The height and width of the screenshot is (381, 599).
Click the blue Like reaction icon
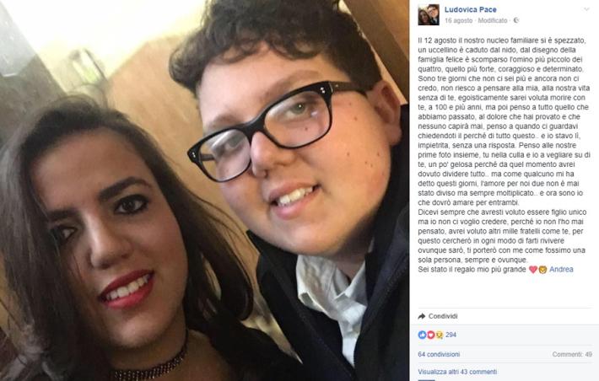tap(422, 335)
